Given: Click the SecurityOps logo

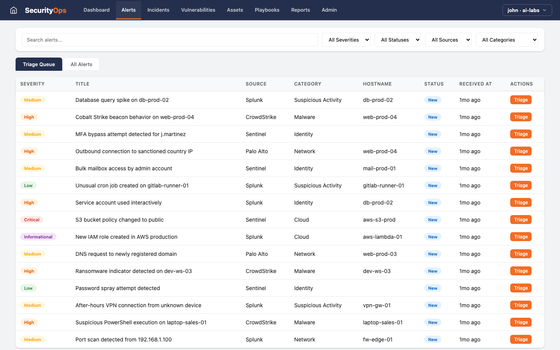Looking at the screenshot, I should point(45,10).
